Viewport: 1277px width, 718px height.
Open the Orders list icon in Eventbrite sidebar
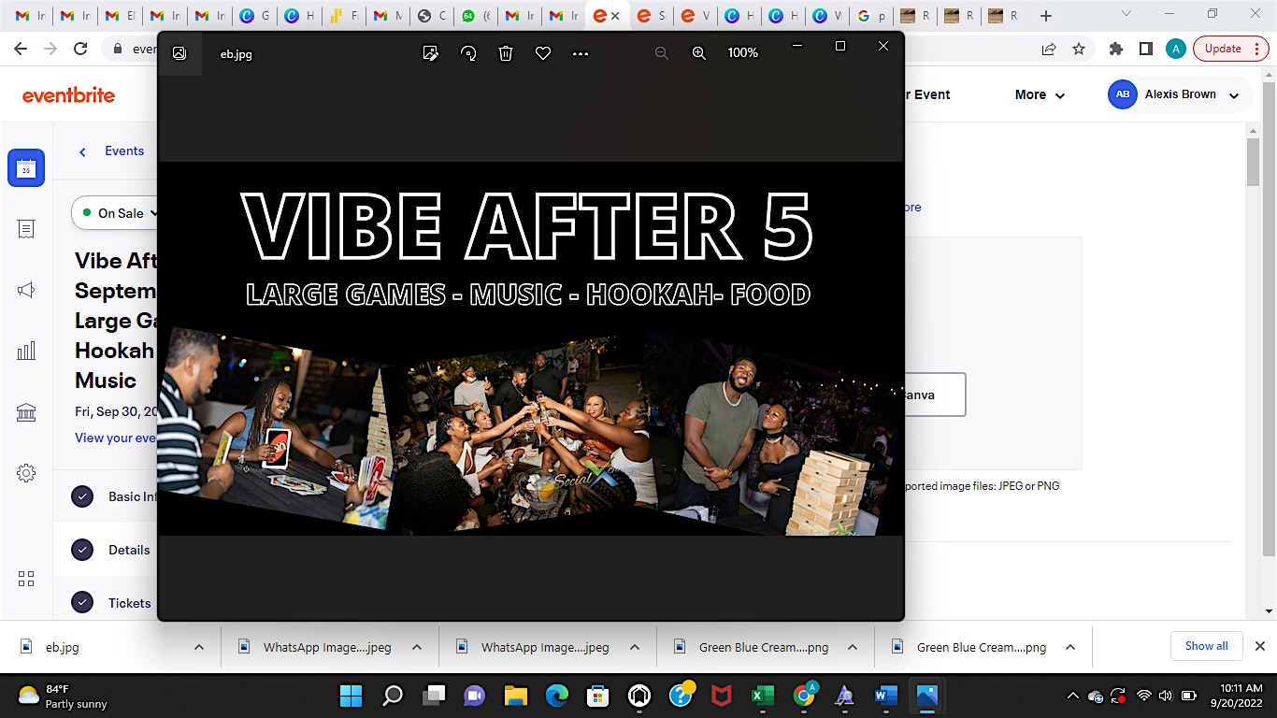point(26,229)
